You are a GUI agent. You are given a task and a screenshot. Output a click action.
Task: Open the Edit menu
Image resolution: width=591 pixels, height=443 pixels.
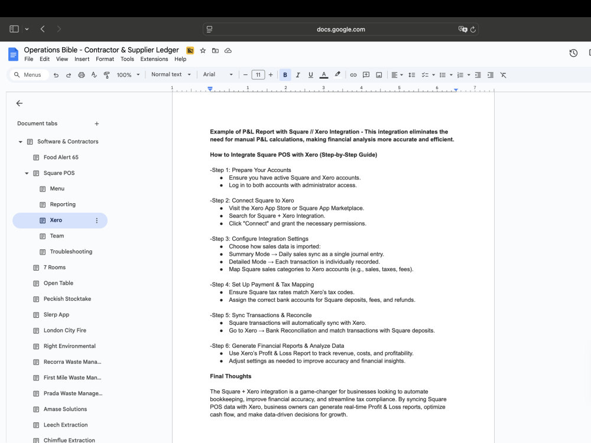[x=44, y=59]
